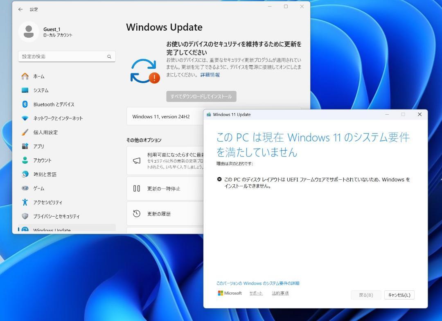
Task: Minimize the Settings window
Action: [x=270, y=6]
